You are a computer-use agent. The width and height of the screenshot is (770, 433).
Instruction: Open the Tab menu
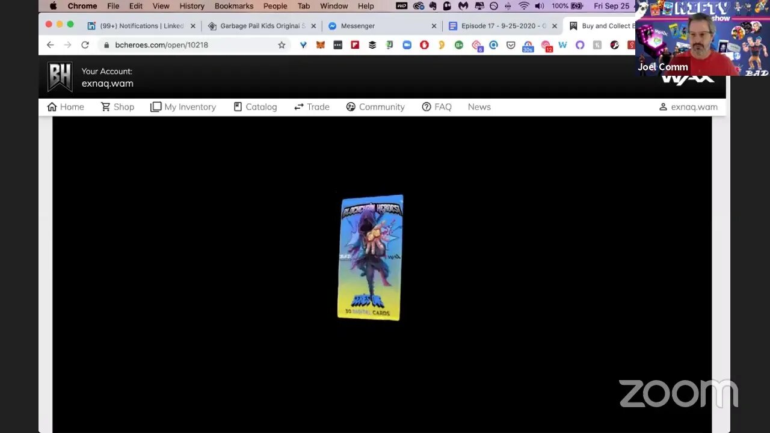304,6
